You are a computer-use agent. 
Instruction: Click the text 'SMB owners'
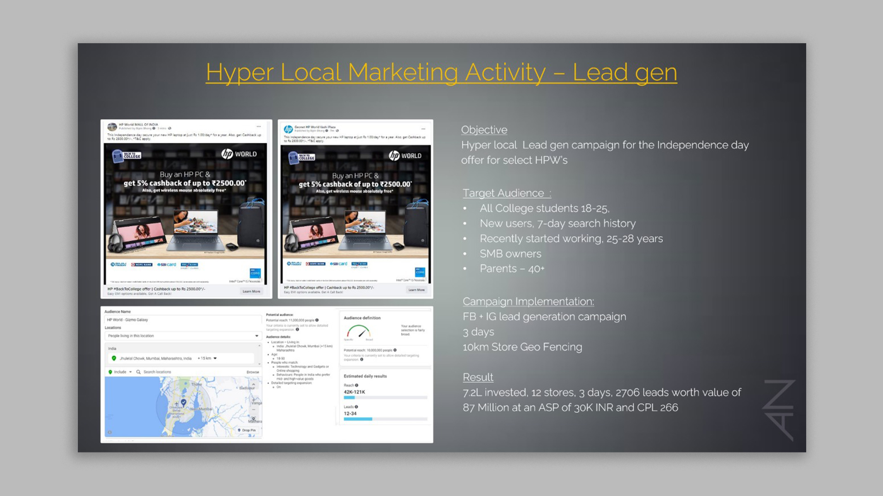tap(510, 254)
